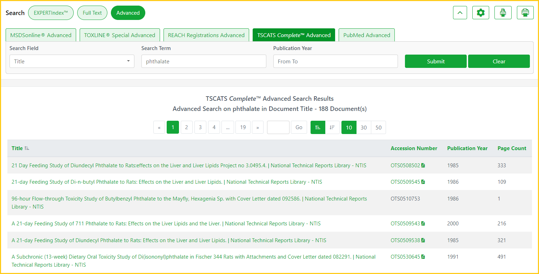The width and height of the screenshot is (539, 274).
Task: Open the Search Field dropdown showing Title
Action: click(72, 61)
